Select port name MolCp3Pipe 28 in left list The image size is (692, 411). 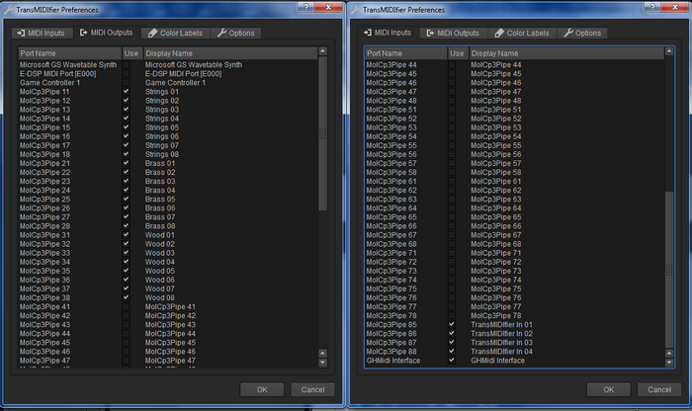click(44, 226)
